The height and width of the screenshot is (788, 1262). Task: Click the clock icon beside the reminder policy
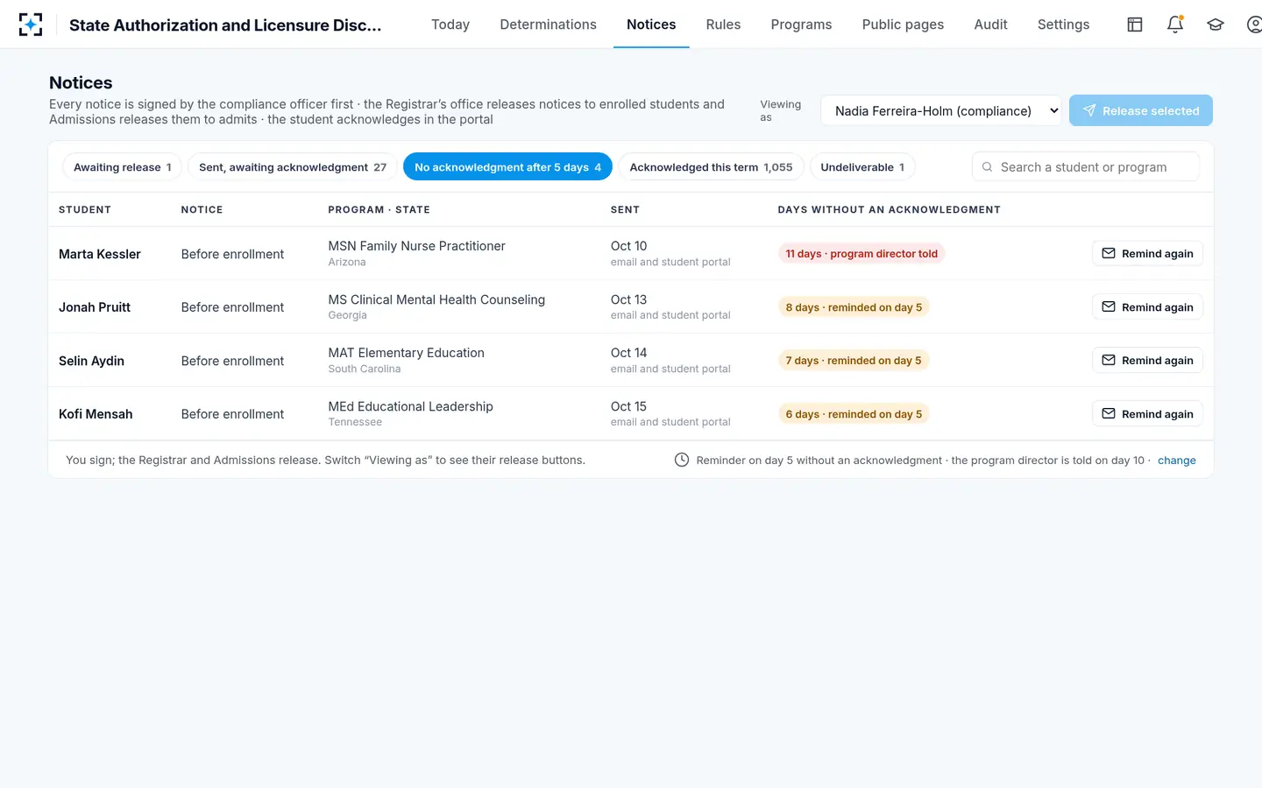pos(682,460)
